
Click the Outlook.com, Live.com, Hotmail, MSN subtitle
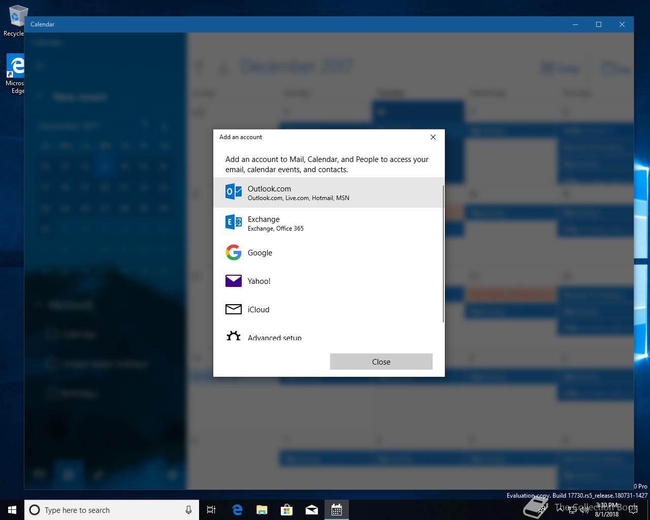click(x=299, y=198)
